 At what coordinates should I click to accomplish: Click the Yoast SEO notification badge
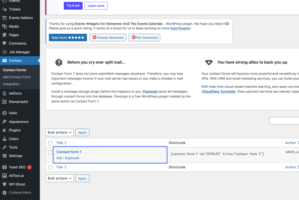point(29,167)
